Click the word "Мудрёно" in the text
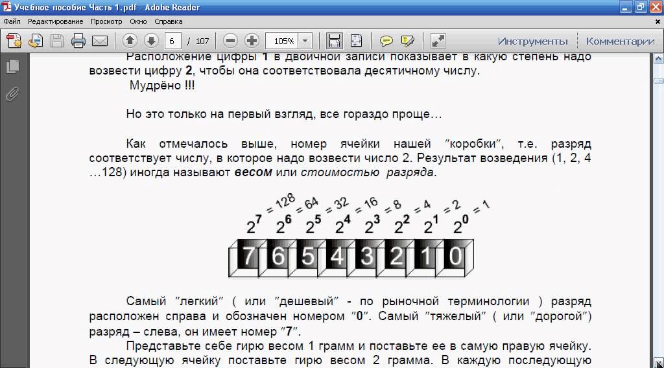The width and height of the screenshot is (664, 368). 156,85
